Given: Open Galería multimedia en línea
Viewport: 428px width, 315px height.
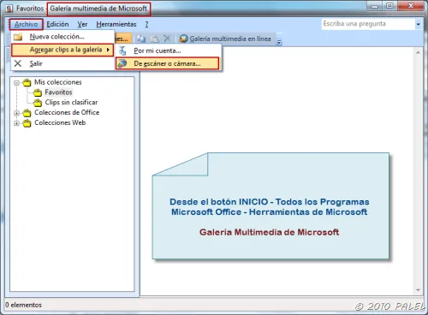Looking at the screenshot, I should [x=225, y=39].
